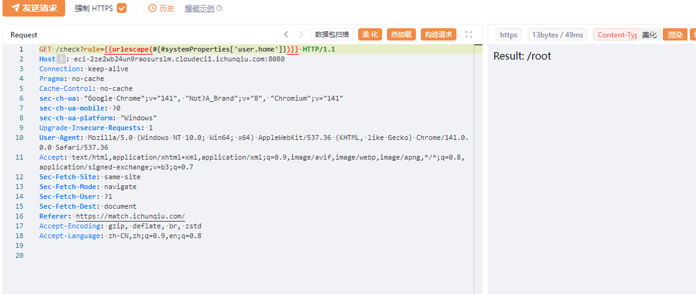Go to previous request with left arrow
Screen dimensions: 696x294
pos(286,34)
